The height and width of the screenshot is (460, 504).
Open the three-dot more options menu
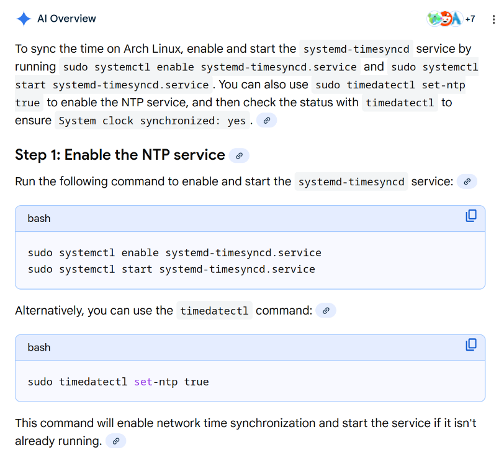pyautogui.click(x=493, y=19)
